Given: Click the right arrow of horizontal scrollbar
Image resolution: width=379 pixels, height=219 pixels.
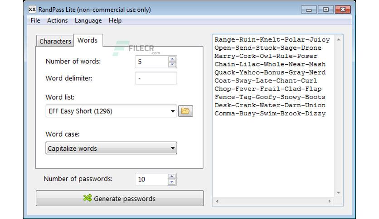Looking at the screenshot, I should 330,201.
